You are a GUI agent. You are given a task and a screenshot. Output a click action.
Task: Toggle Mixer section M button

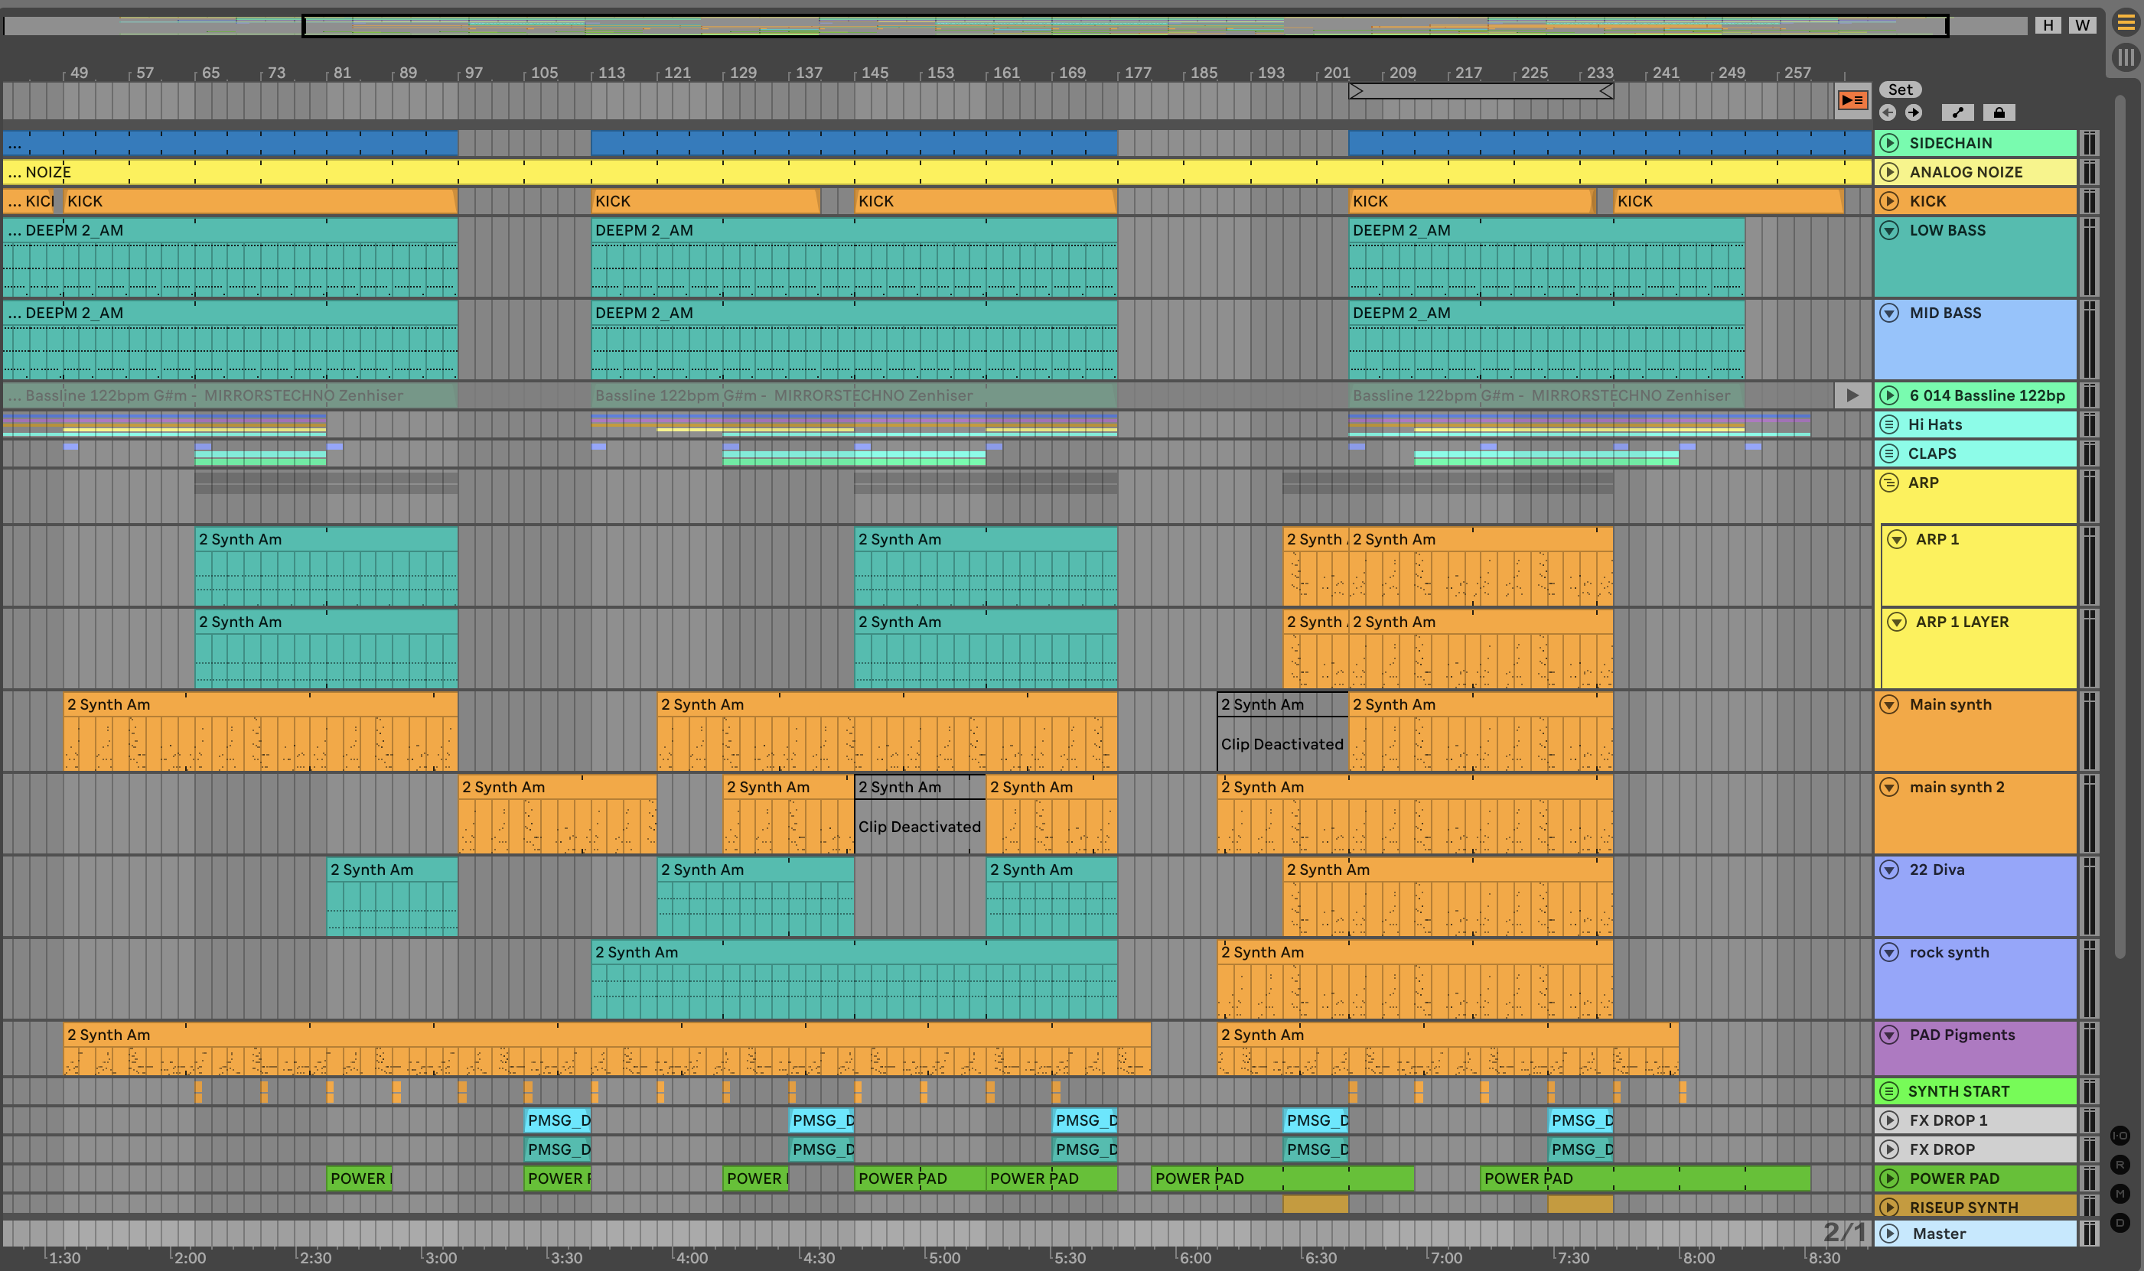point(2120,1193)
